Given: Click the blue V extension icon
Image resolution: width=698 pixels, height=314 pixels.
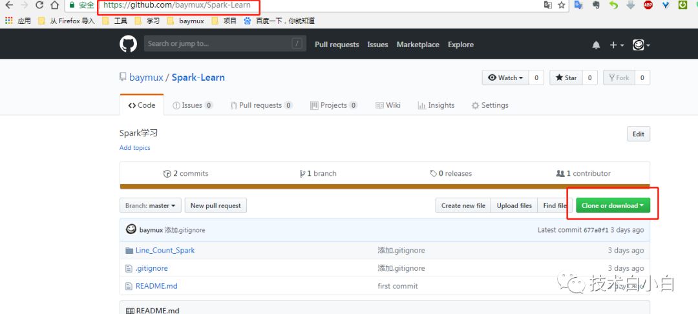Looking at the screenshot, I should 666,5.
